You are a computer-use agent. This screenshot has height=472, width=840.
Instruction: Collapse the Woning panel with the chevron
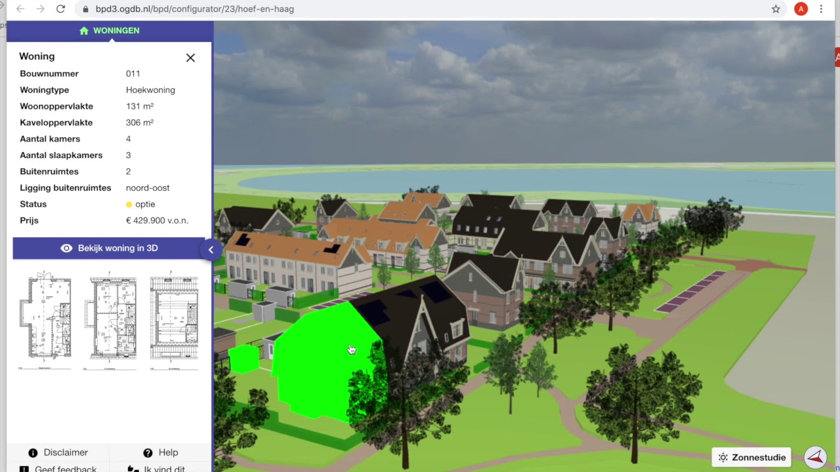pyautogui.click(x=211, y=249)
